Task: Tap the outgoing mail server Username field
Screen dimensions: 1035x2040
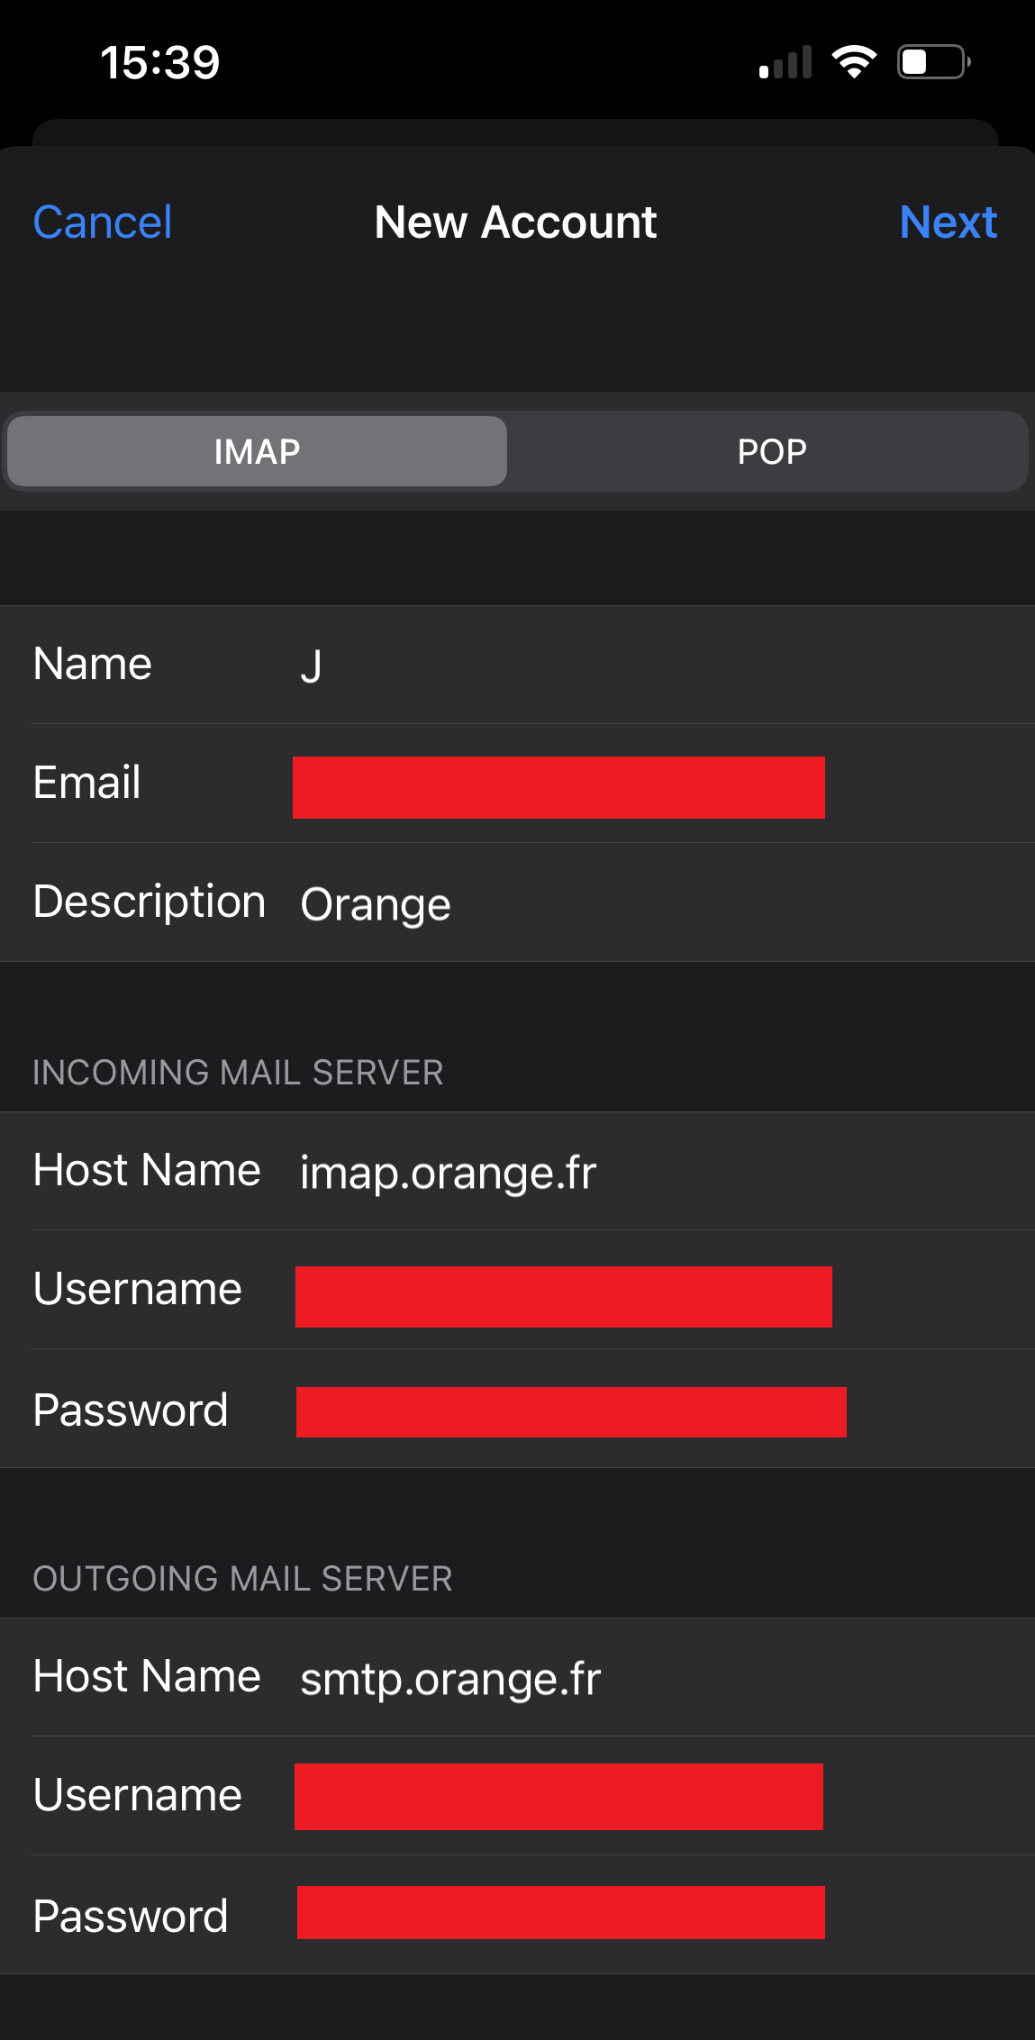Action: coord(558,1796)
